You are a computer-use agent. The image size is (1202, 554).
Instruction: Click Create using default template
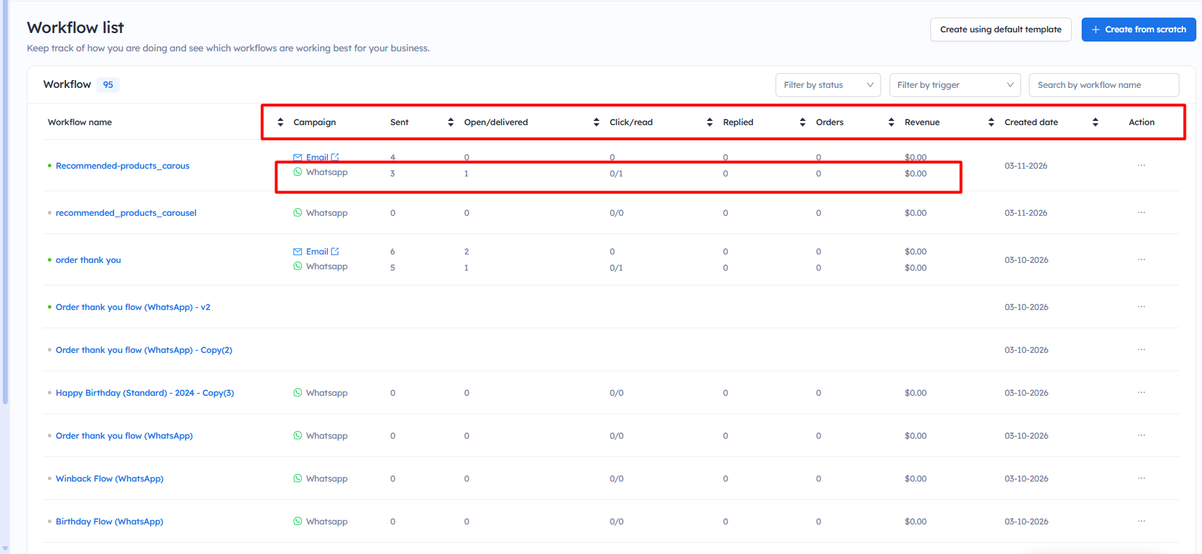pyautogui.click(x=1000, y=30)
